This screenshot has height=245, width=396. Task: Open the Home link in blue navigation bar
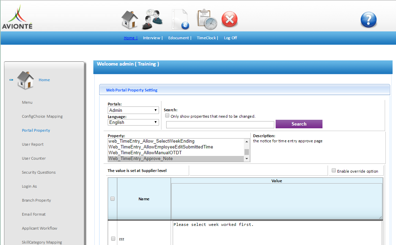pyautogui.click(x=130, y=38)
